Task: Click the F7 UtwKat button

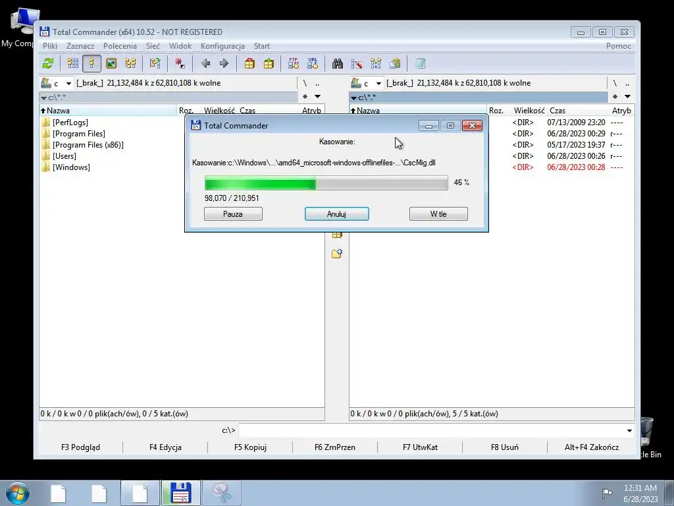Action: coord(420,447)
